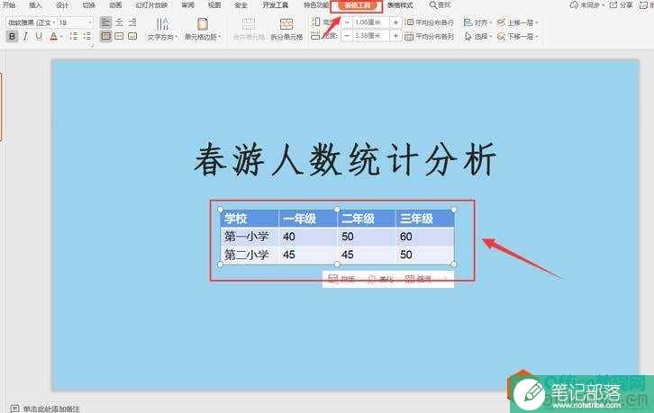Viewport: 654px width, 413px height.
Task: Switch to the 表格样式 tab
Action: (400, 5)
